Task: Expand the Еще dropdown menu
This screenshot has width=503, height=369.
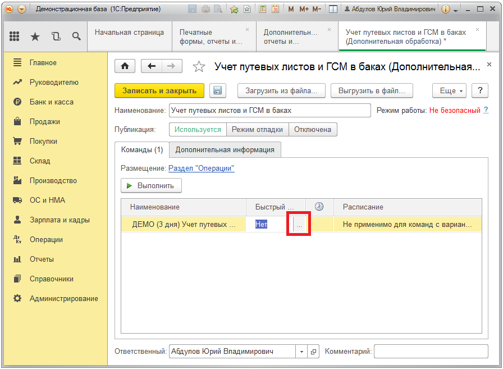Action: (449, 91)
